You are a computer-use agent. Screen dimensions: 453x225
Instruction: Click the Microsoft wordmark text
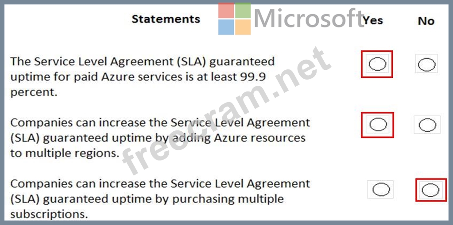click(x=309, y=19)
